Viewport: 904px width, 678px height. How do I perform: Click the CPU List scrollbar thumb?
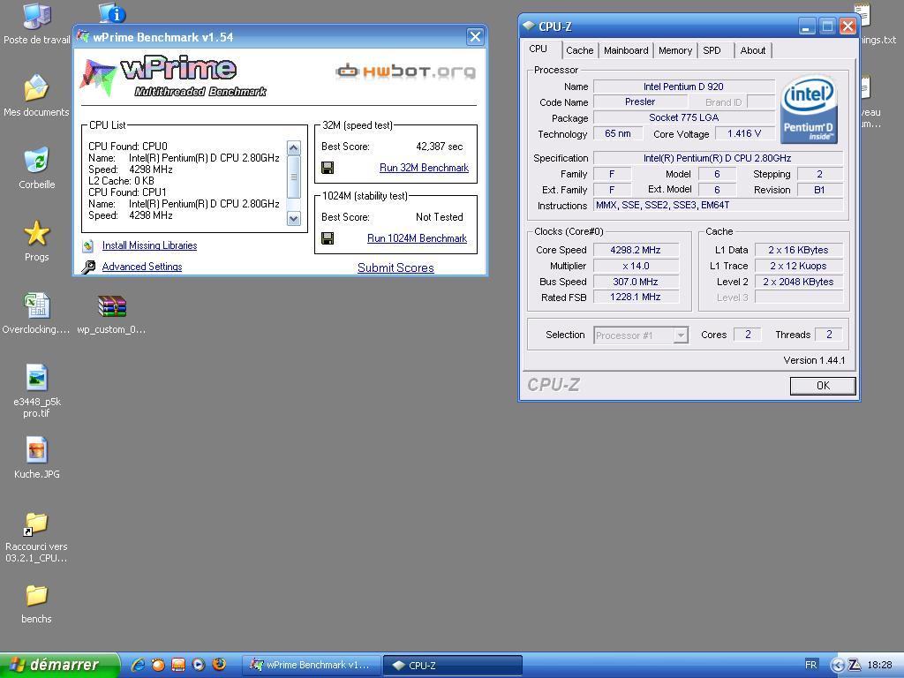[x=293, y=177]
